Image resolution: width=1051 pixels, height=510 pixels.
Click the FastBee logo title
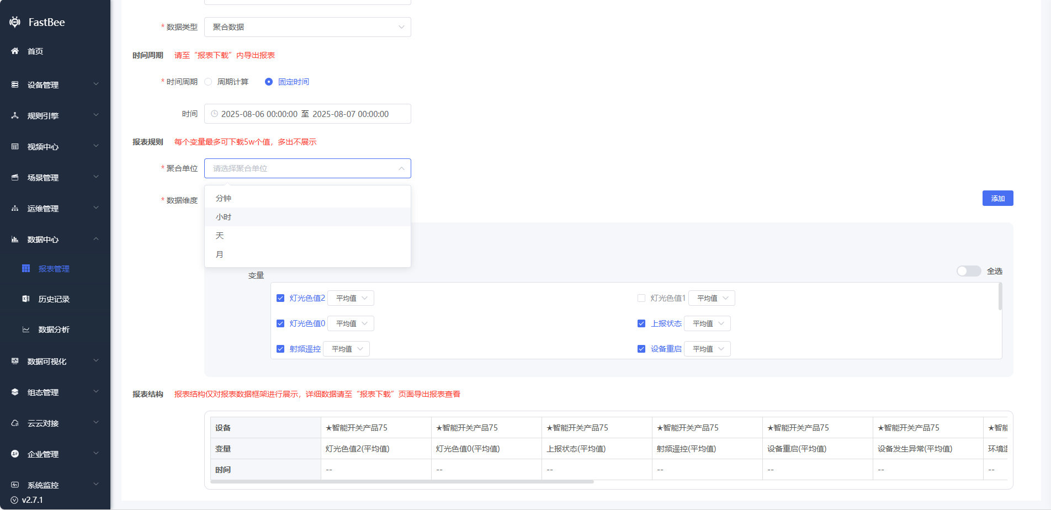[x=46, y=22]
